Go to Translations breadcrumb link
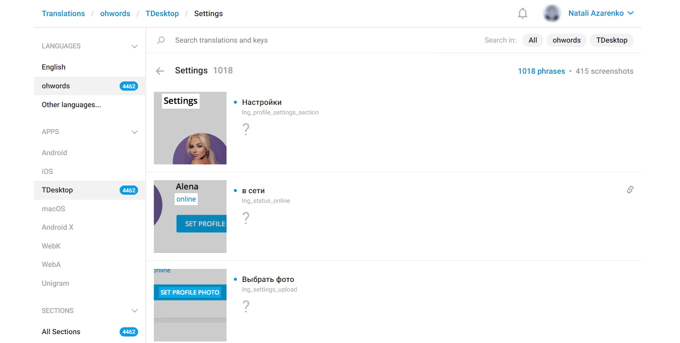This screenshot has height=343, width=680. (x=63, y=14)
